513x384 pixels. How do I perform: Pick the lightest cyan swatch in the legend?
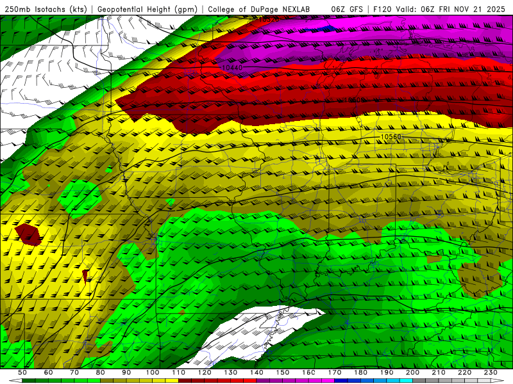click(406, 380)
